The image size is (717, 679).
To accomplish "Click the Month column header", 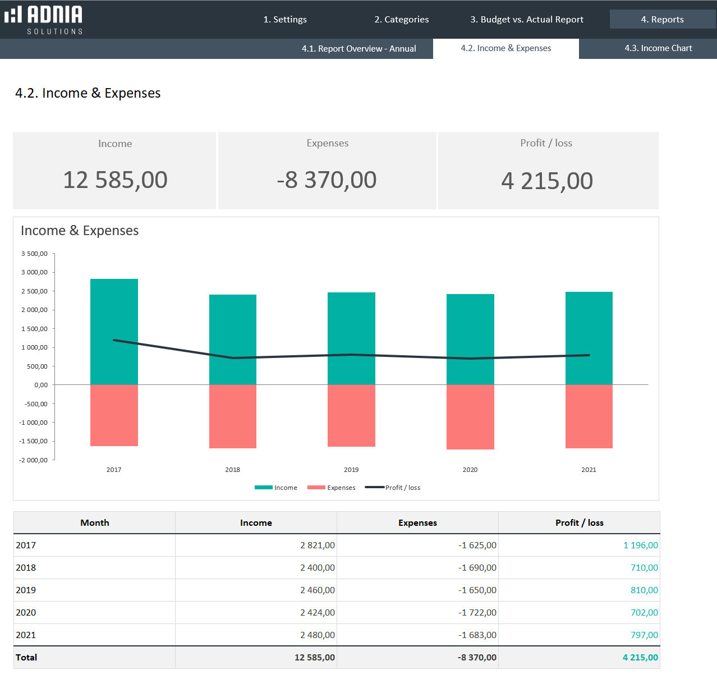I will coord(94,523).
